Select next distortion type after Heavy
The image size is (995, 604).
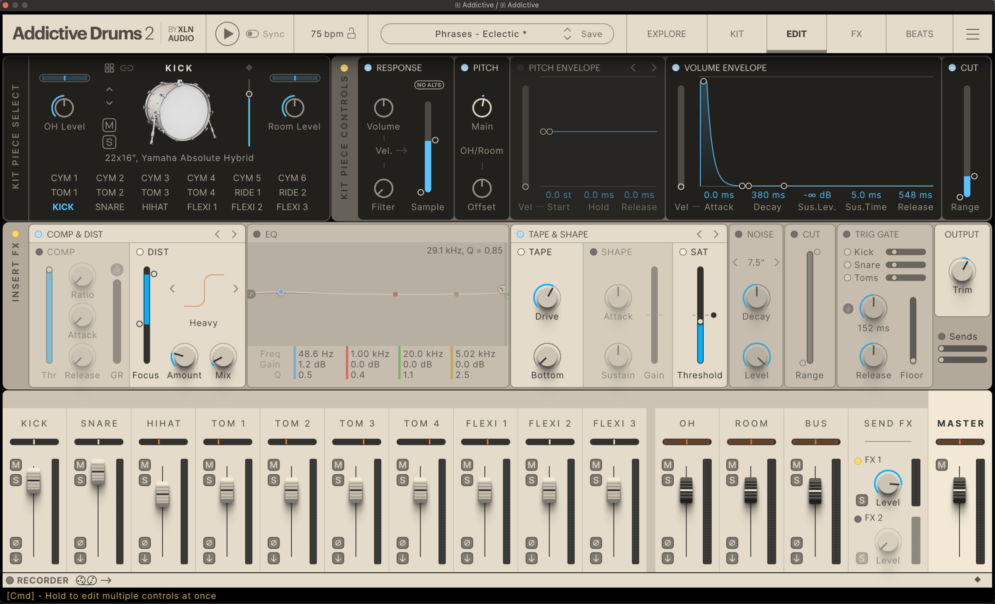pos(235,288)
